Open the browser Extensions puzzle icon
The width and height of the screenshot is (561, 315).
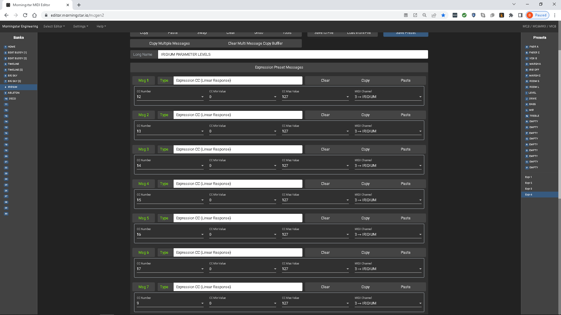click(x=511, y=15)
